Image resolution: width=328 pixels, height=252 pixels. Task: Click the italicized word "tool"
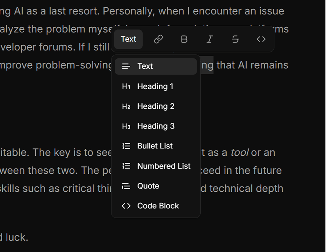[239, 152]
